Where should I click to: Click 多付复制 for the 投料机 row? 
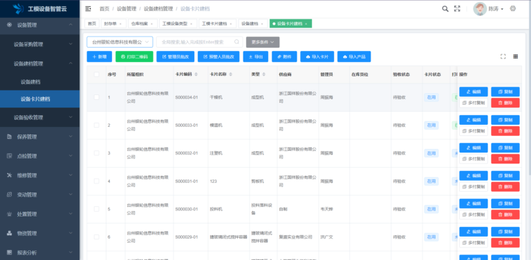point(474,214)
